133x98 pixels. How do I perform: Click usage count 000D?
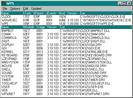(40, 76)
